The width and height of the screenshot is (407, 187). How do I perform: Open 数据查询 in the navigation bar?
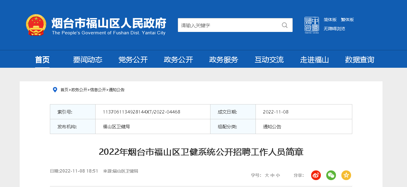[x=360, y=60]
